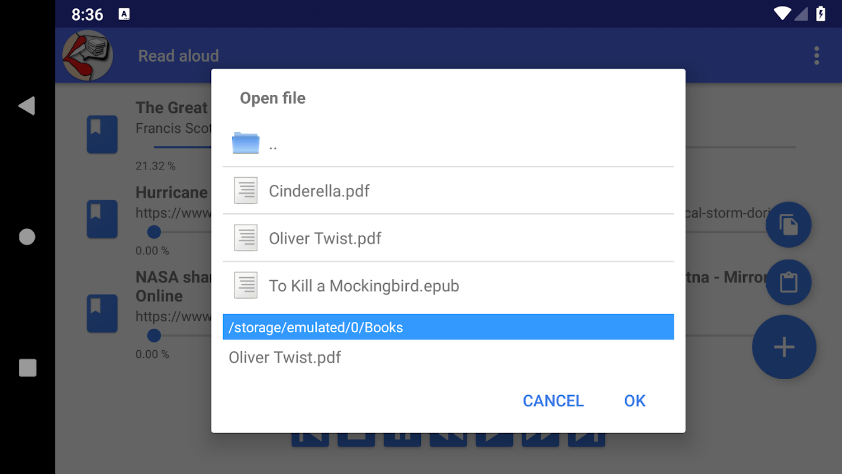Choose To Kill a Mockingbird.epub icon
842x474 pixels.
[x=246, y=286]
